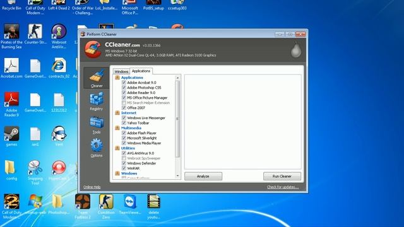Image resolution: width=404 pixels, height=227 pixels.
Task: Click the application list scrollbar thumb
Action: (177, 119)
